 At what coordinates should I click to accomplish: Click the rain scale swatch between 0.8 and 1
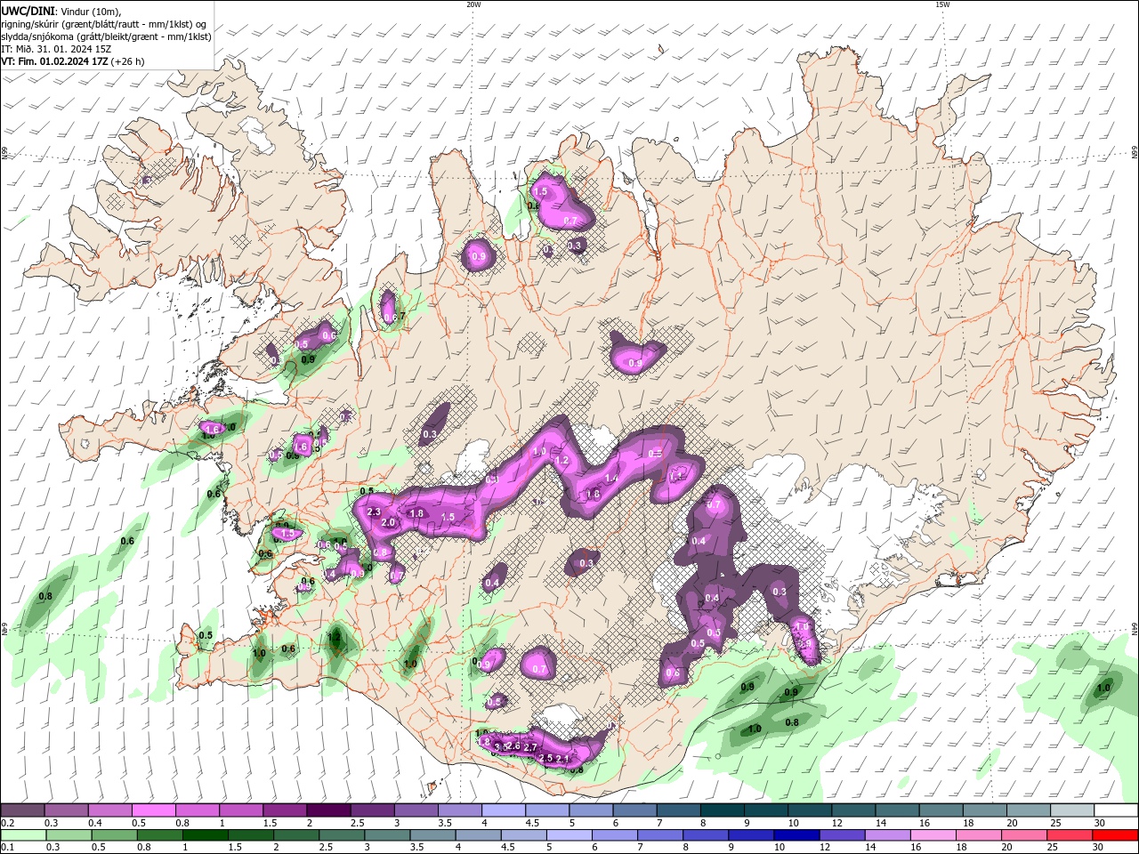[159, 835]
